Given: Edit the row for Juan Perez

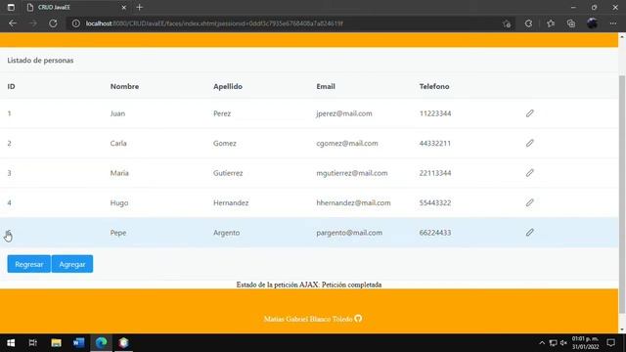Looking at the screenshot, I should pos(529,113).
